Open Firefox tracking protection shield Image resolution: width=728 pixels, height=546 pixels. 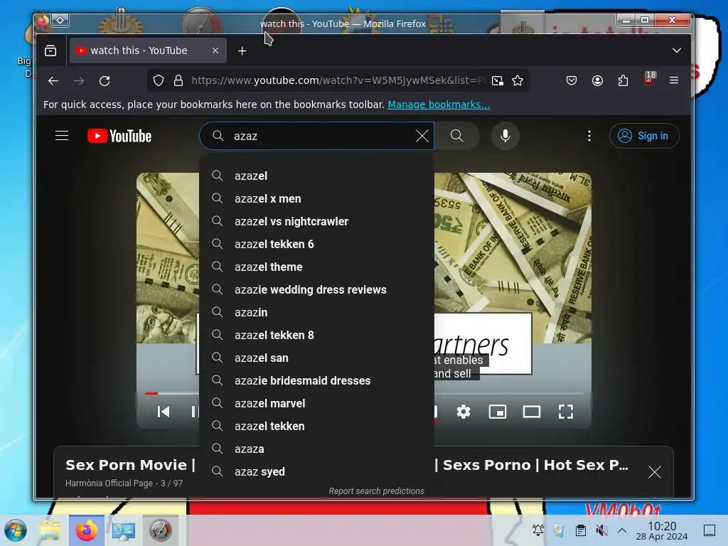[159, 81]
